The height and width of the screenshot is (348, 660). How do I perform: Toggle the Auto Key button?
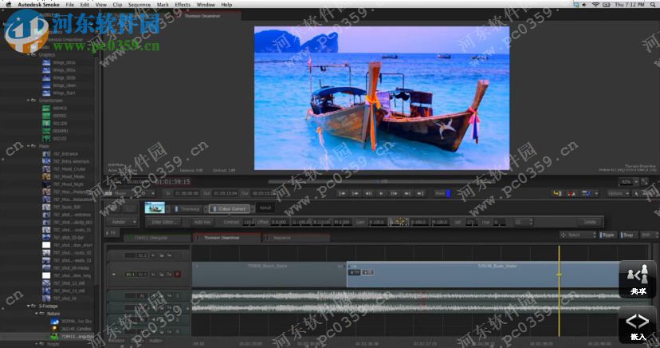click(x=202, y=222)
